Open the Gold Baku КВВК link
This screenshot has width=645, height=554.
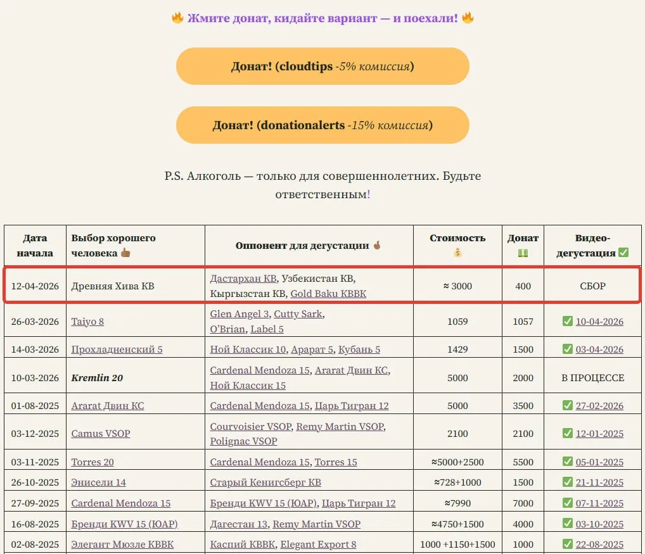pos(328,293)
